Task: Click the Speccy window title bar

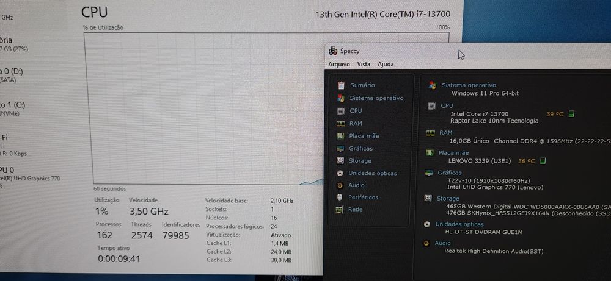Action: click(467, 51)
